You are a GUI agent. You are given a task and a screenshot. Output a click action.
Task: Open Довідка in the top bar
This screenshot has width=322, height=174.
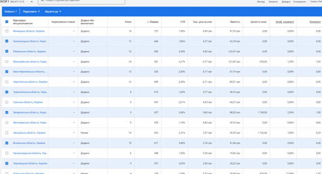(286, 2)
